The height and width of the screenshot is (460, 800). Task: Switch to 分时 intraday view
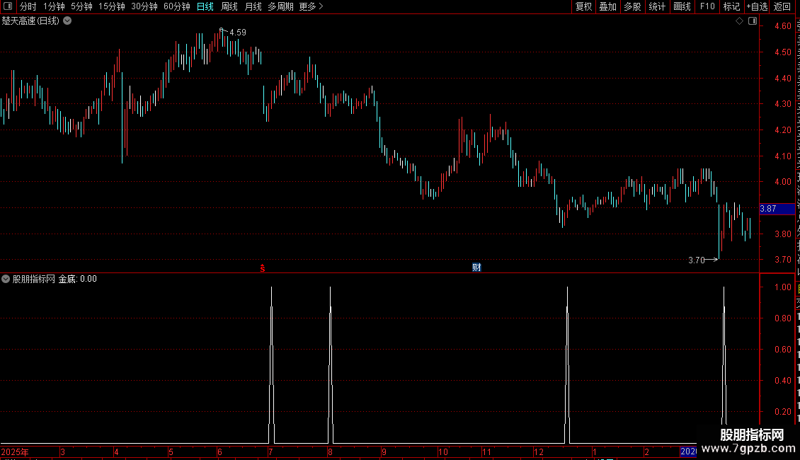pos(28,6)
